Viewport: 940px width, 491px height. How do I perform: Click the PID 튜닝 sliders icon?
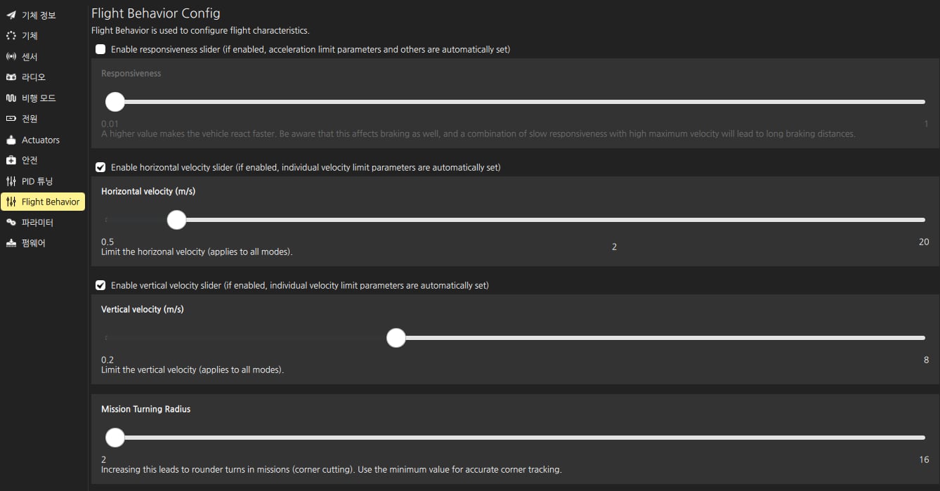click(11, 181)
